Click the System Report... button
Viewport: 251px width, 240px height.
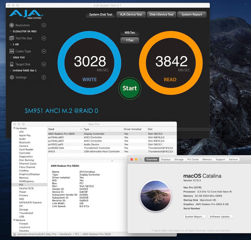pyautogui.click(x=195, y=216)
